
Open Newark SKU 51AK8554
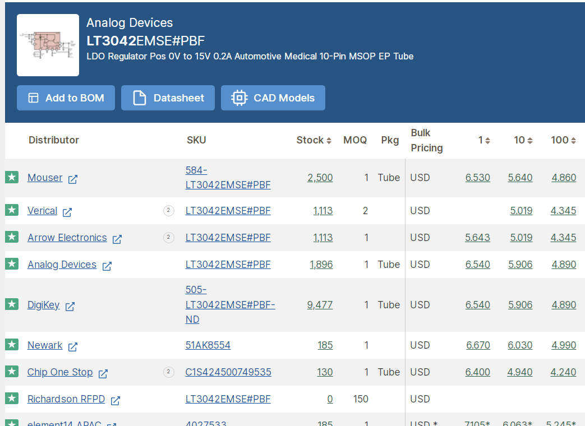click(208, 345)
